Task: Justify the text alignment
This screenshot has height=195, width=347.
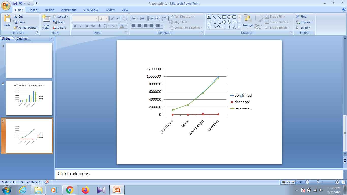Action: click(x=151, y=26)
